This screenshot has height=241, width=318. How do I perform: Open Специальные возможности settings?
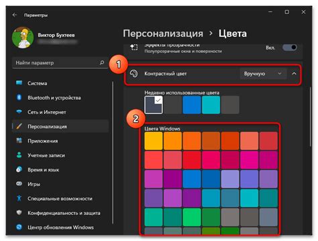[60, 198]
